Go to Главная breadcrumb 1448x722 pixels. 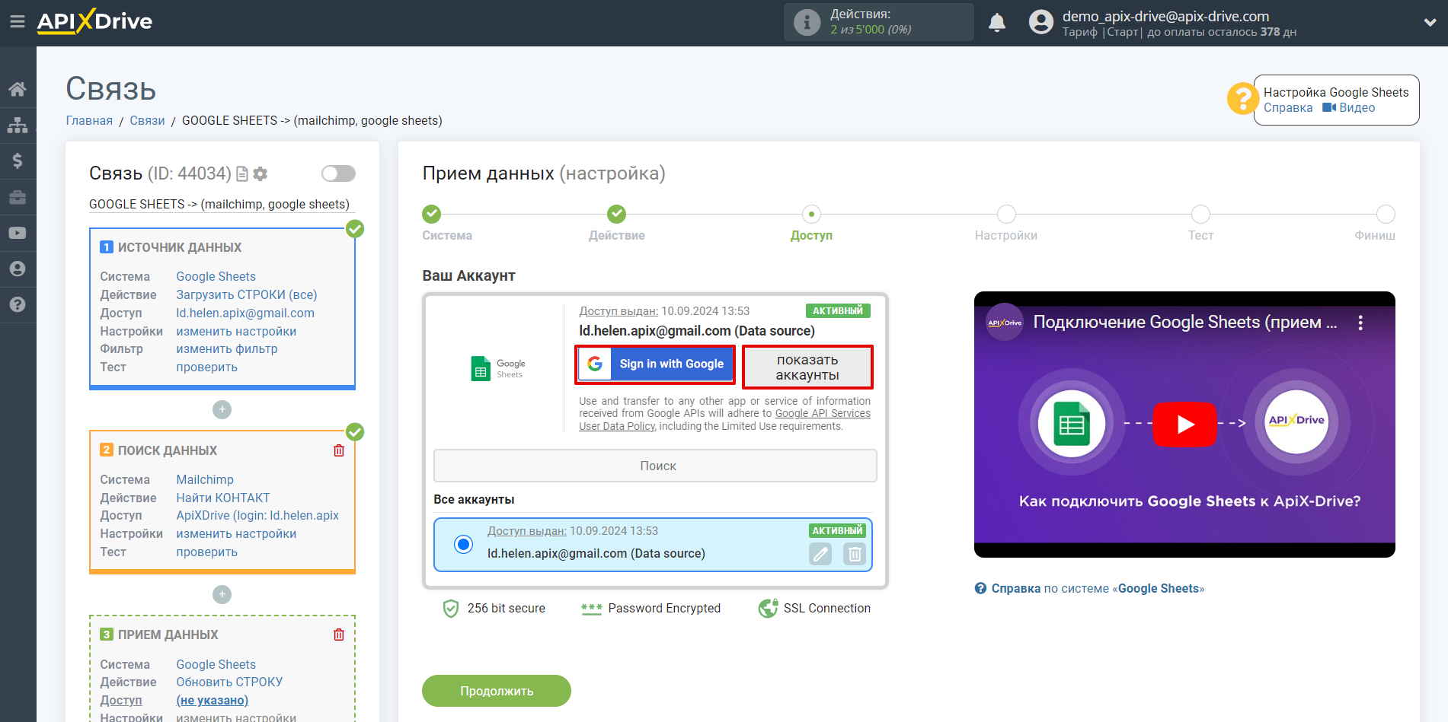click(x=89, y=121)
